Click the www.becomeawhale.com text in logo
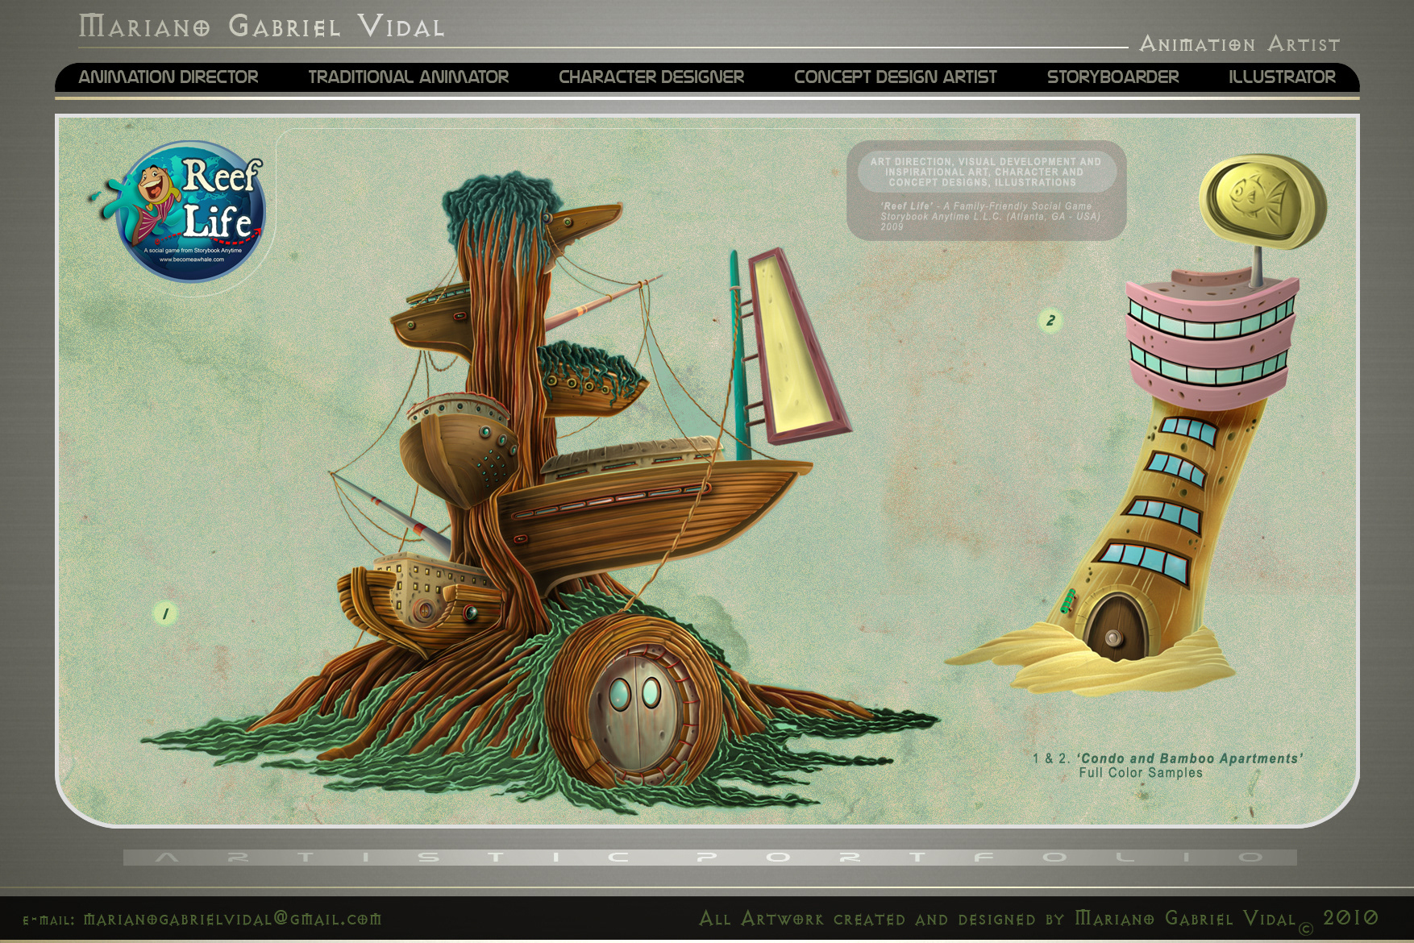This screenshot has width=1414, height=943. (x=192, y=260)
